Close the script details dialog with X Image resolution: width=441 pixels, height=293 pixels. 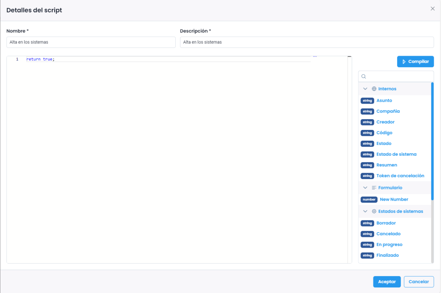pyautogui.click(x=432, y=9)
